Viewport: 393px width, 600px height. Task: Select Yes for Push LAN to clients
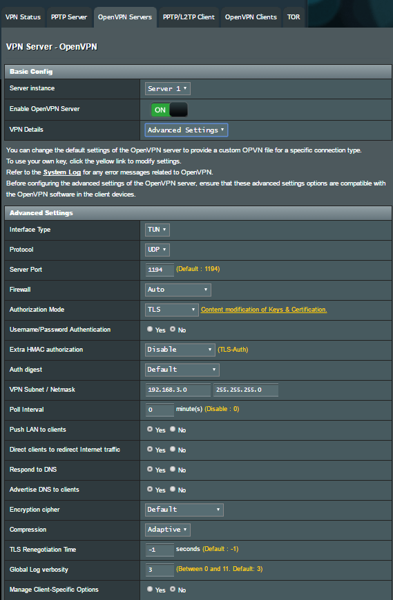tap(150, 430)
